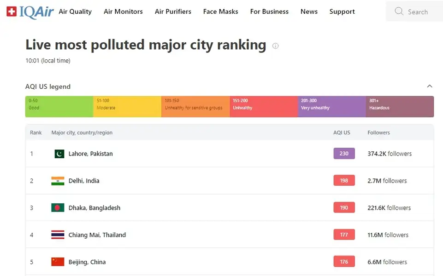Click the search magnifier icon

(x=399, y=11)
